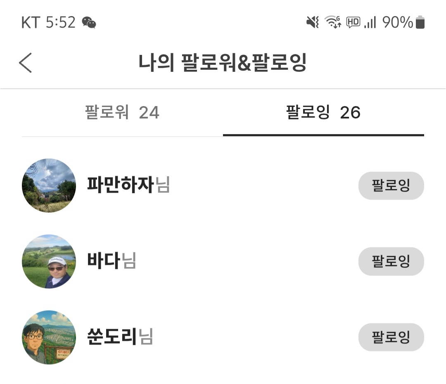Open 파만하자's landscape profile picture

pyautogui.click(x=49, y=185)
